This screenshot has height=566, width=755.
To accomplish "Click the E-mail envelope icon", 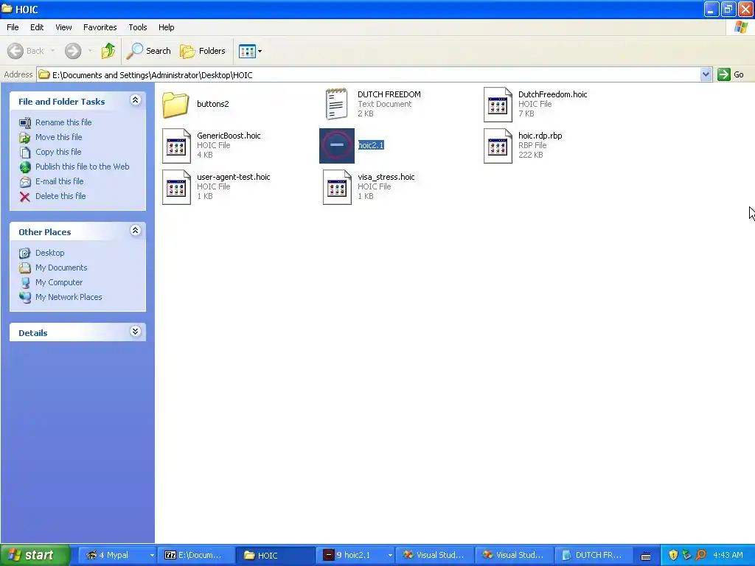I will [x=25, y=182].
